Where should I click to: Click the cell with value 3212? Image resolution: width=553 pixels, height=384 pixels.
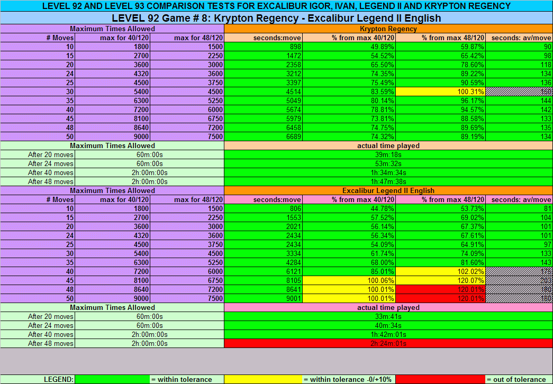tap(263, 74)
